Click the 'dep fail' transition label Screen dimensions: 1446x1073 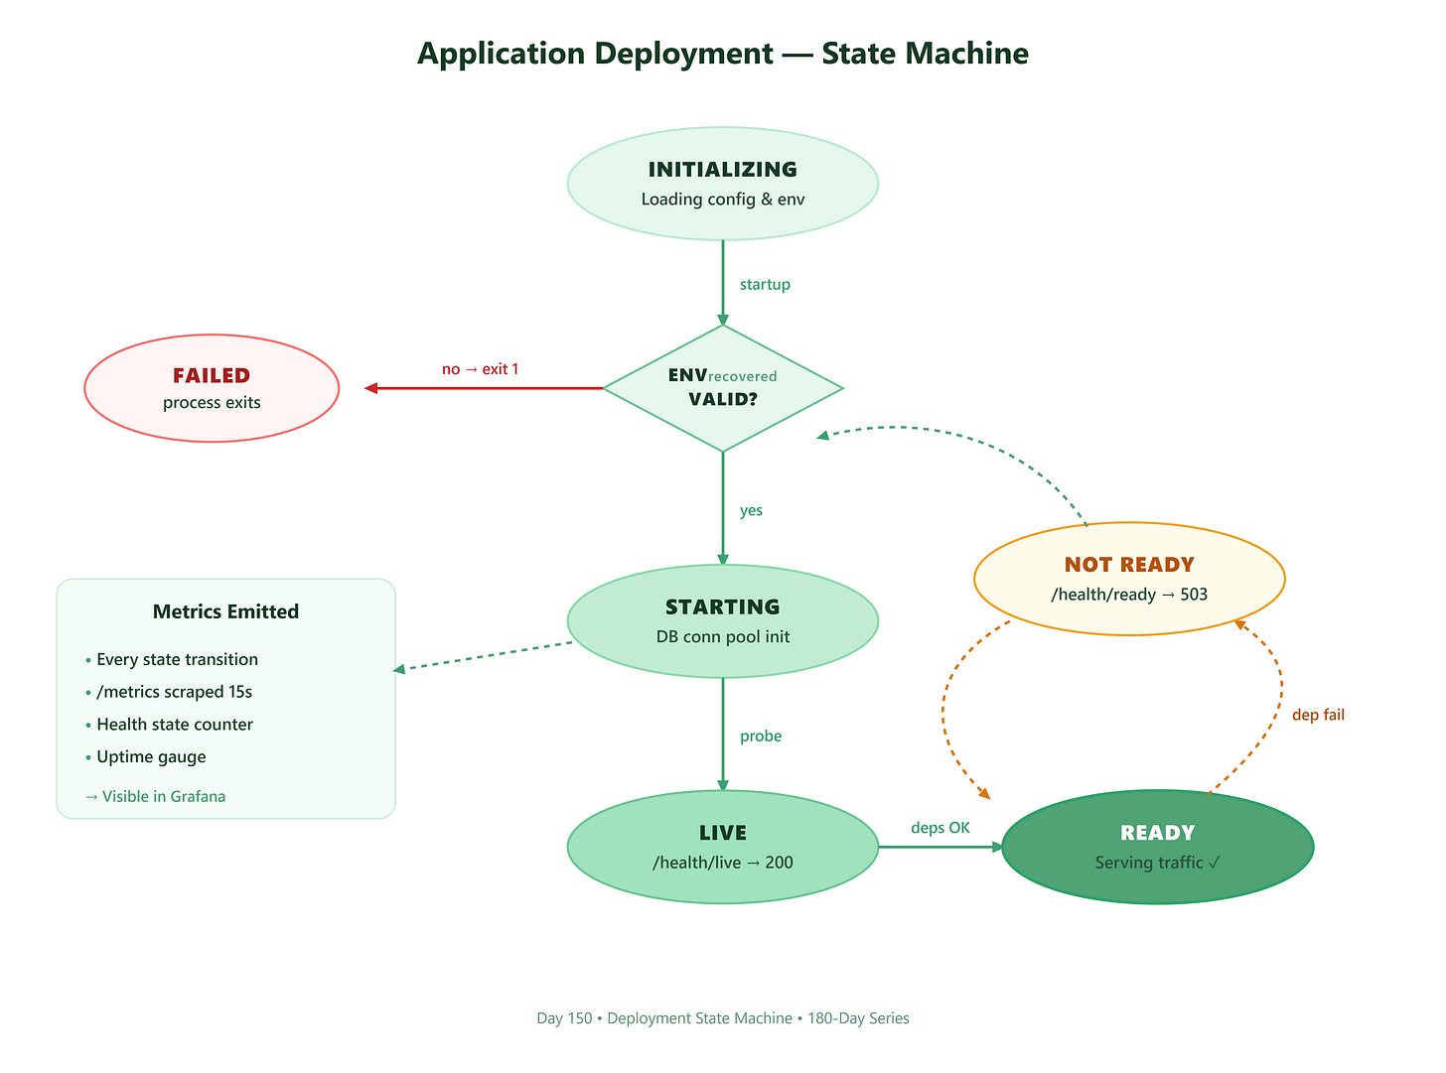(x=1318, y=715)
